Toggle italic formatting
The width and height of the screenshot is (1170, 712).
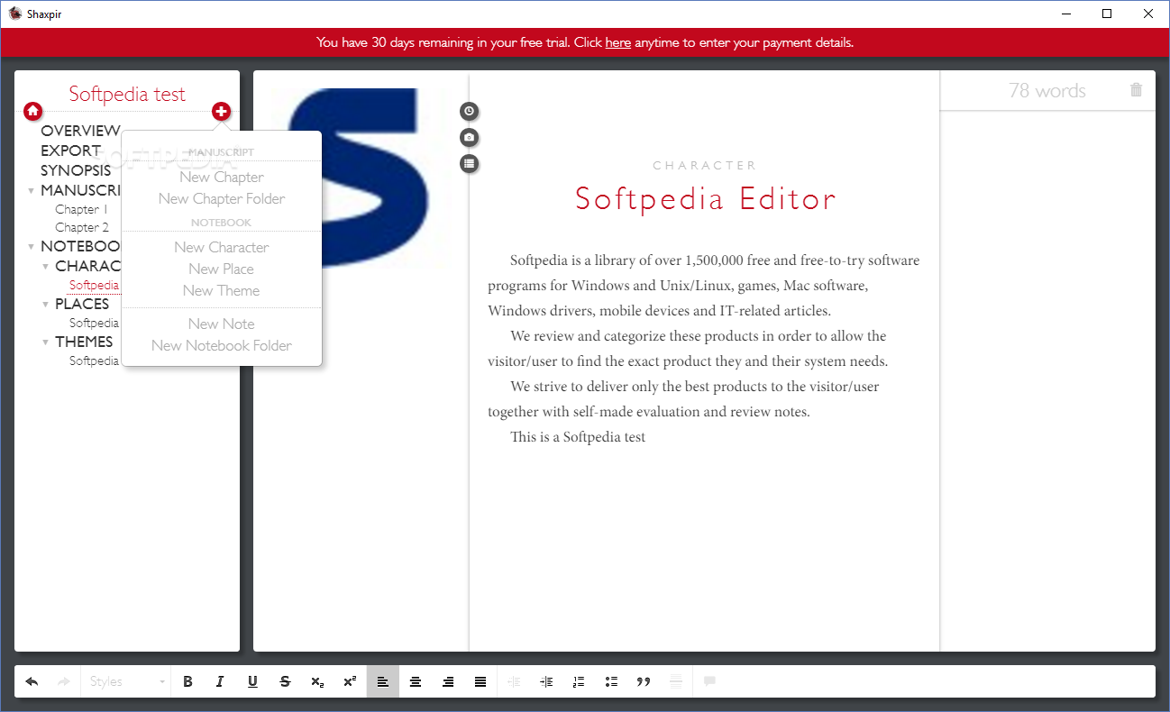(220, 681)
